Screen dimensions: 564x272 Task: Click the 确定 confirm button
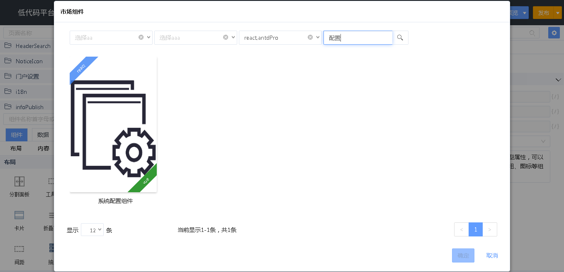pos(463,255)
